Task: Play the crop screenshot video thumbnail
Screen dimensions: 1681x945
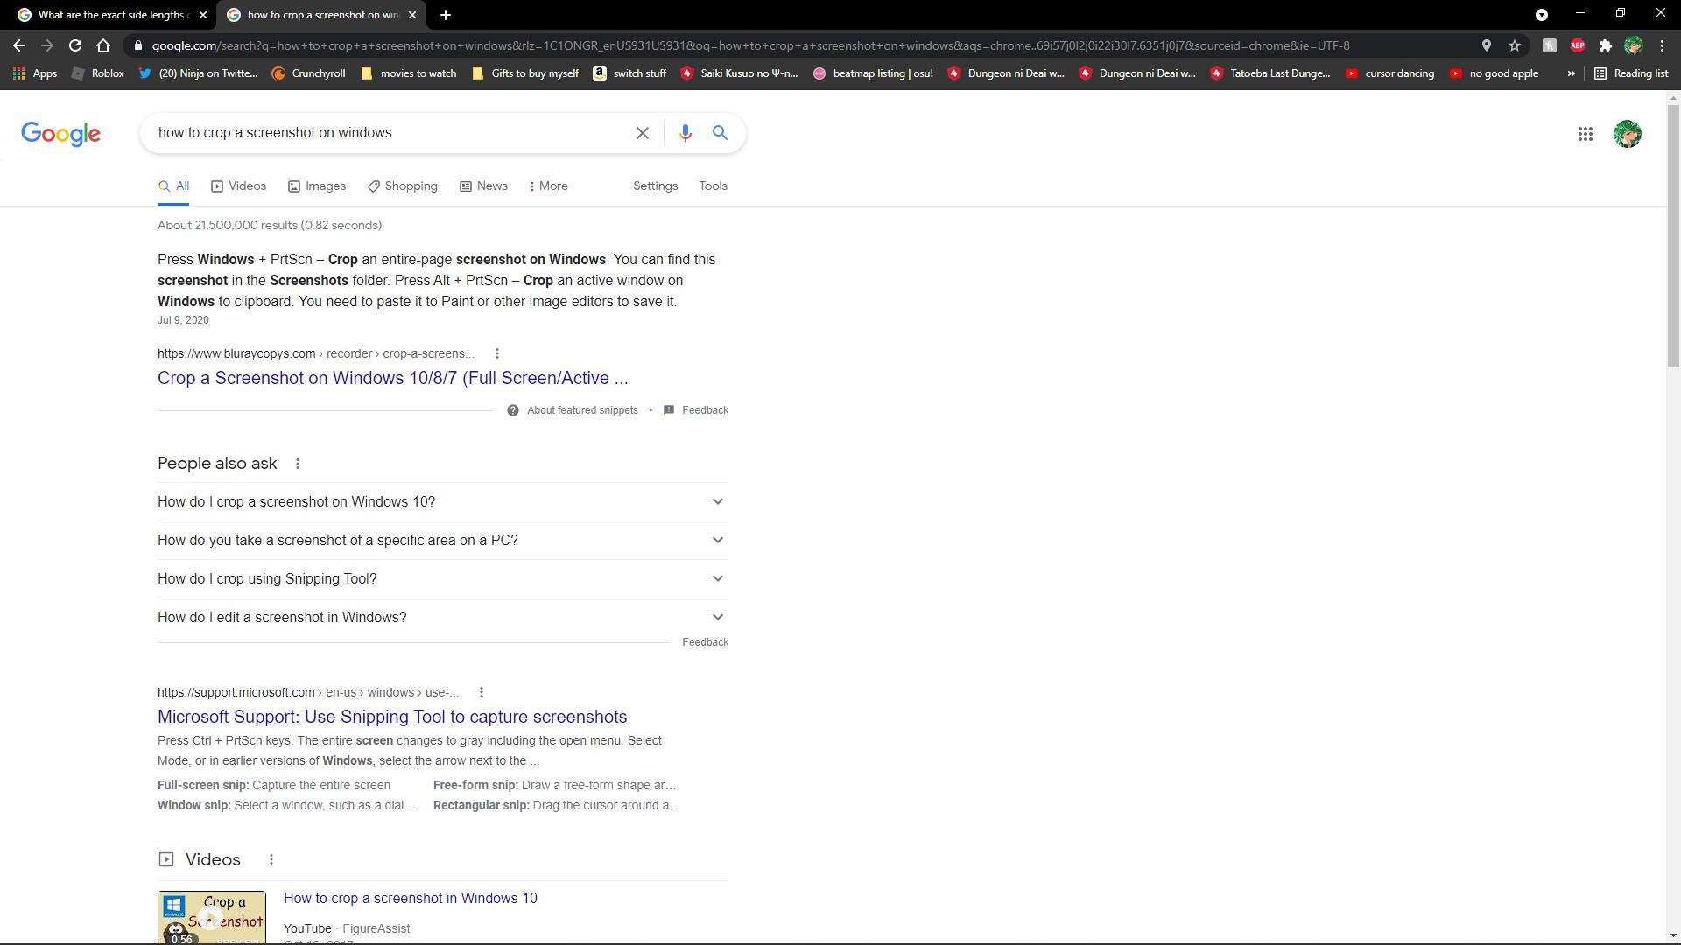Action: click(x=211, y=916)
